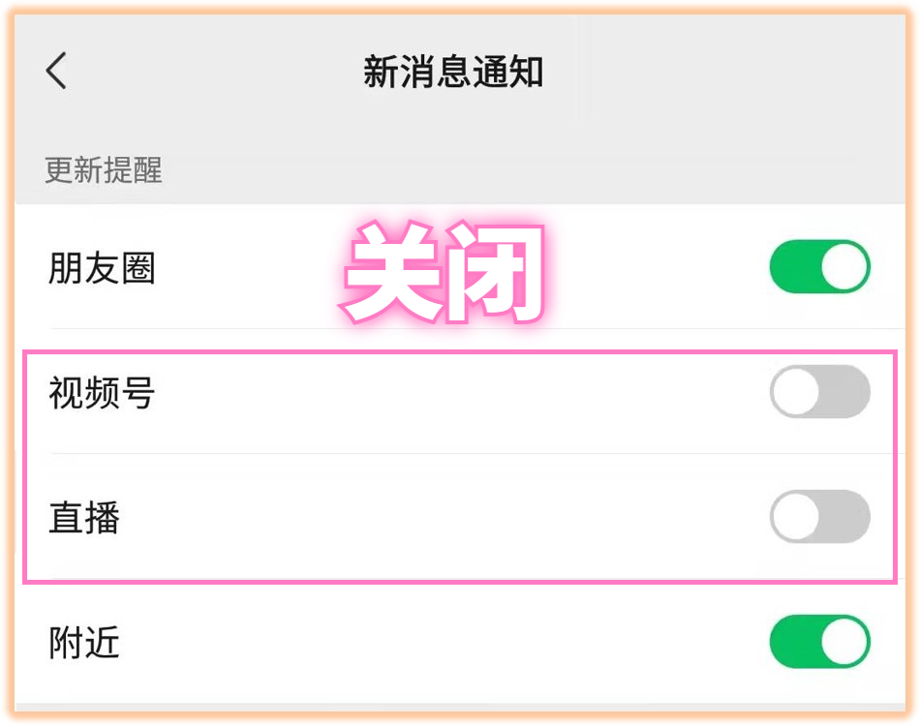The image size is (920, 726).
Task: Select the 朋友圈 row label
Action: pos(102,268)
